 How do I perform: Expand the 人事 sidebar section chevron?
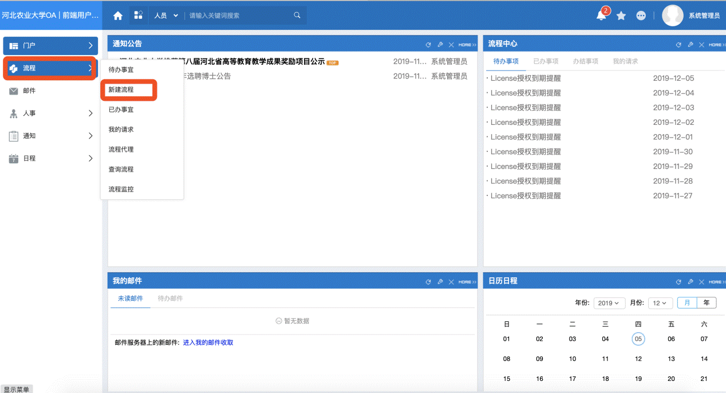coord(89,113)
